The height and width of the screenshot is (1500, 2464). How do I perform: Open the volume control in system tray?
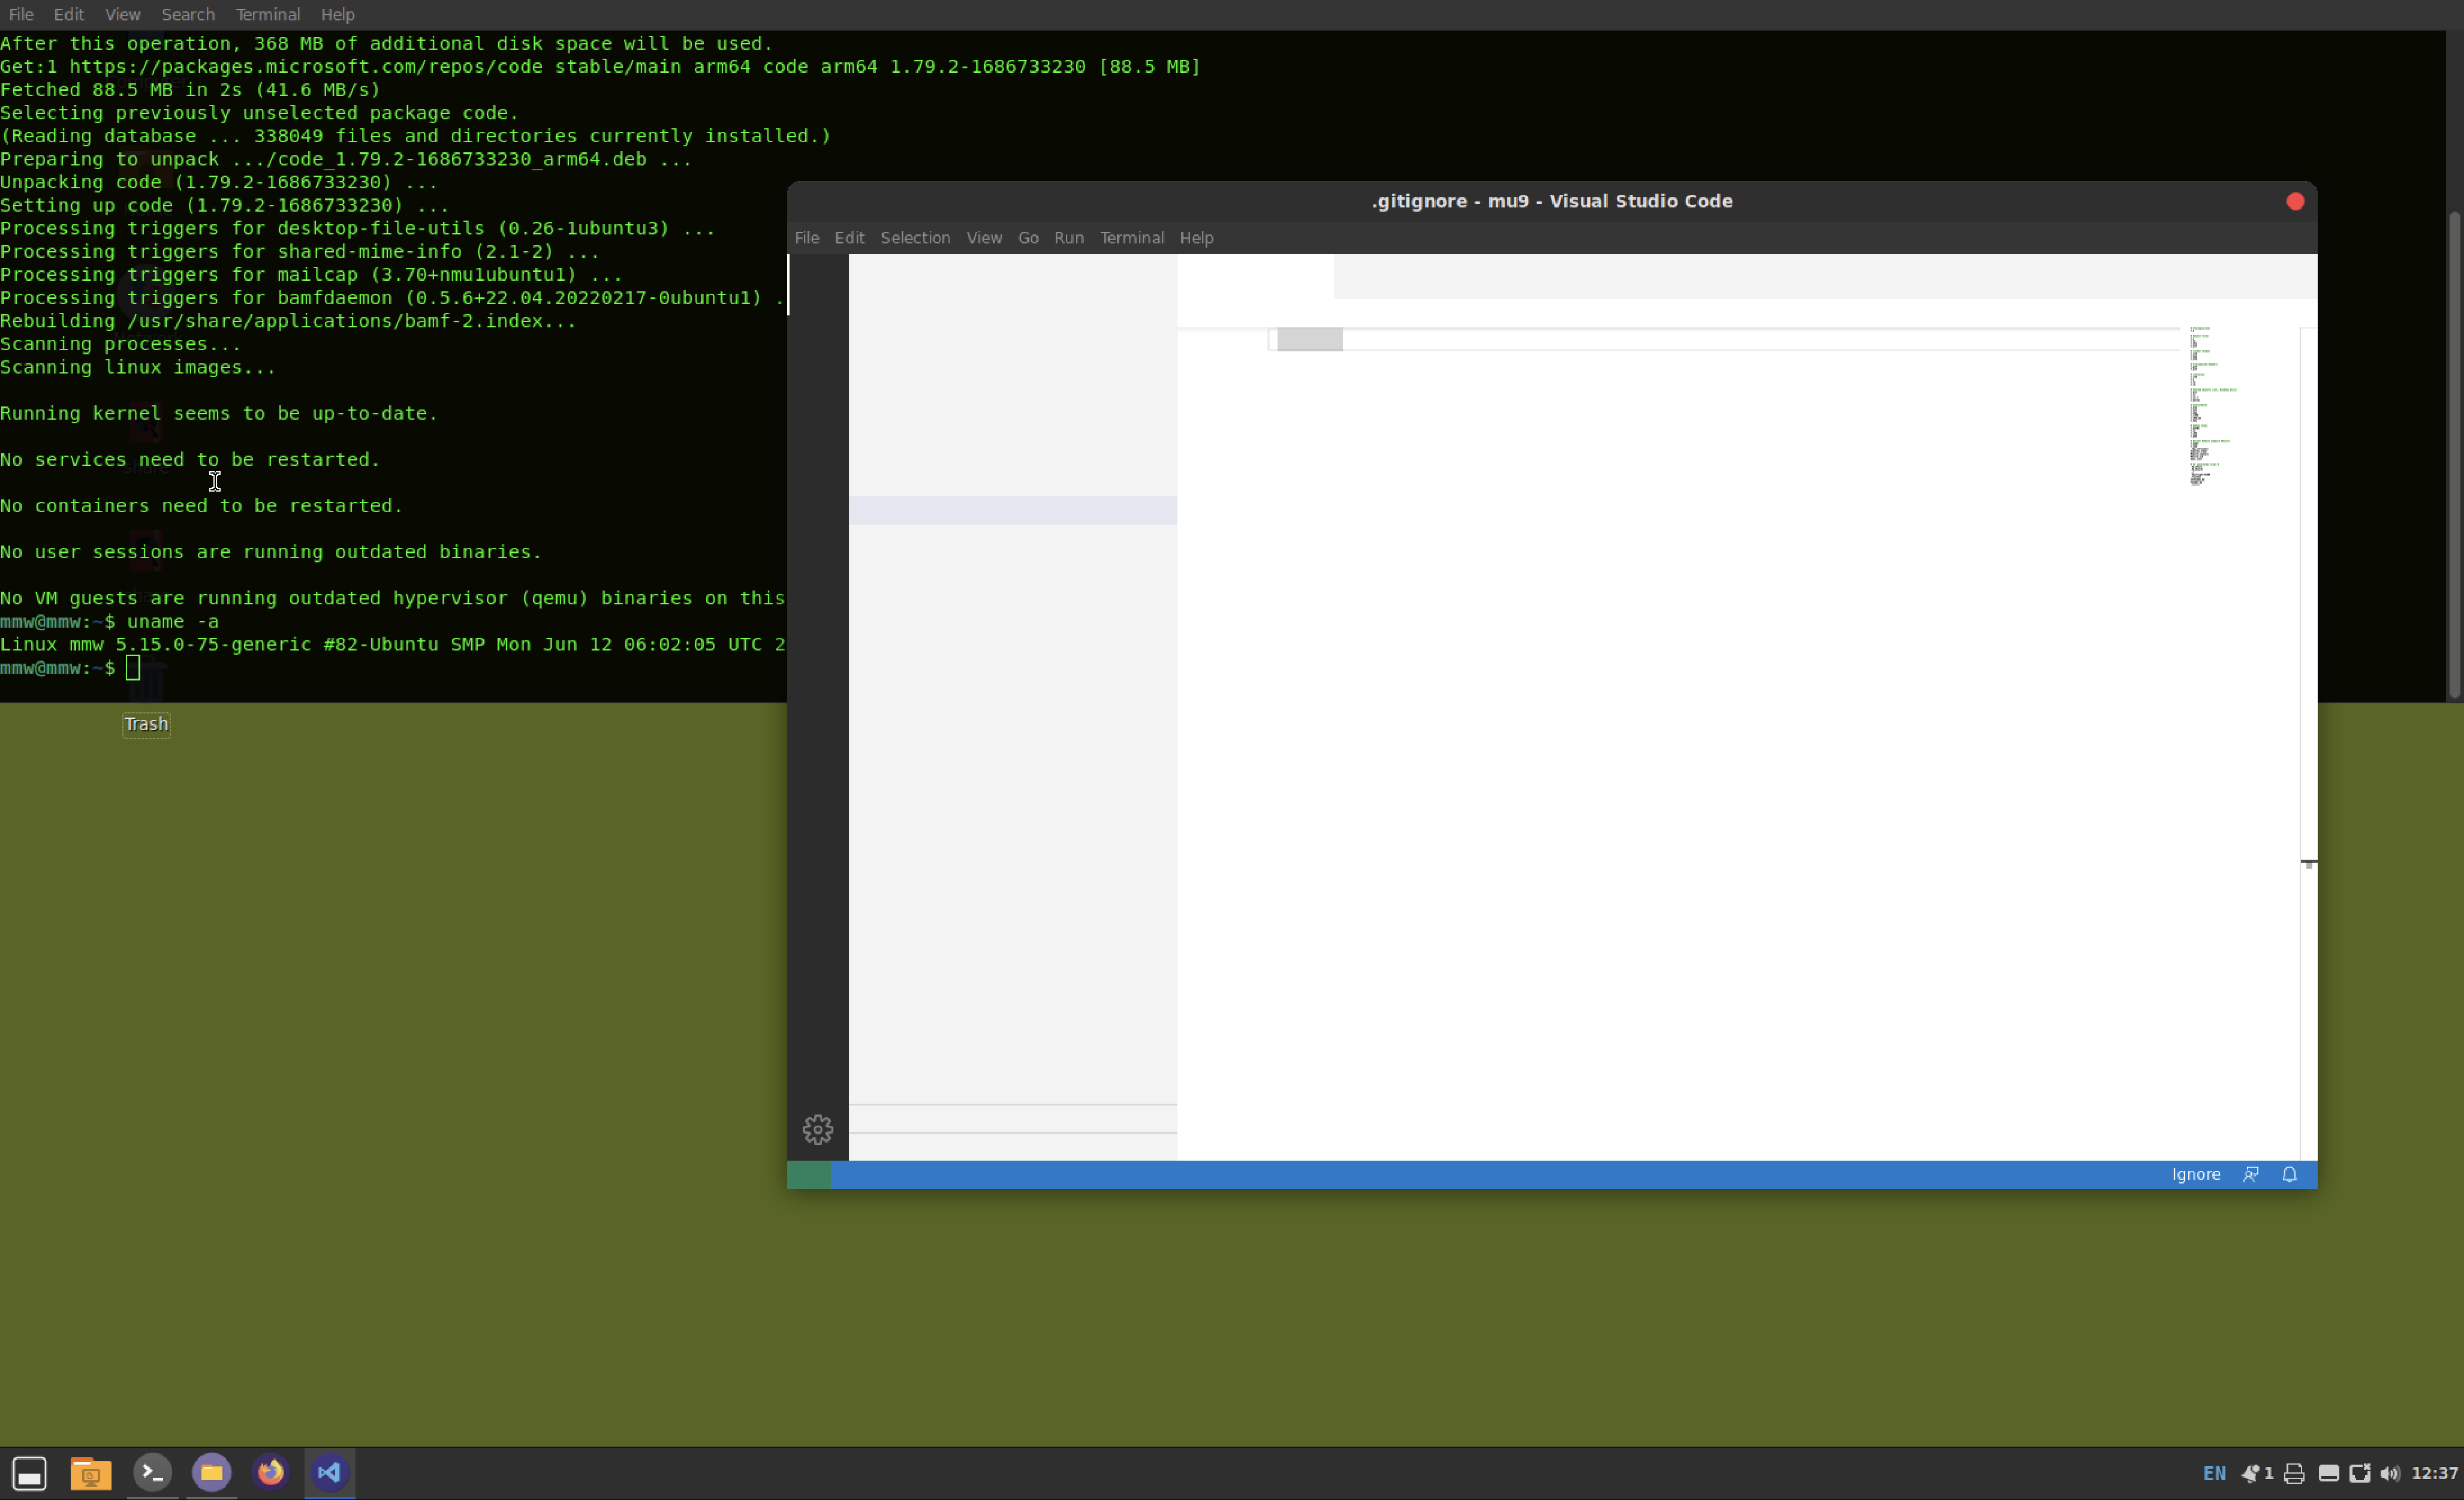click(x=2390, y=1473)
